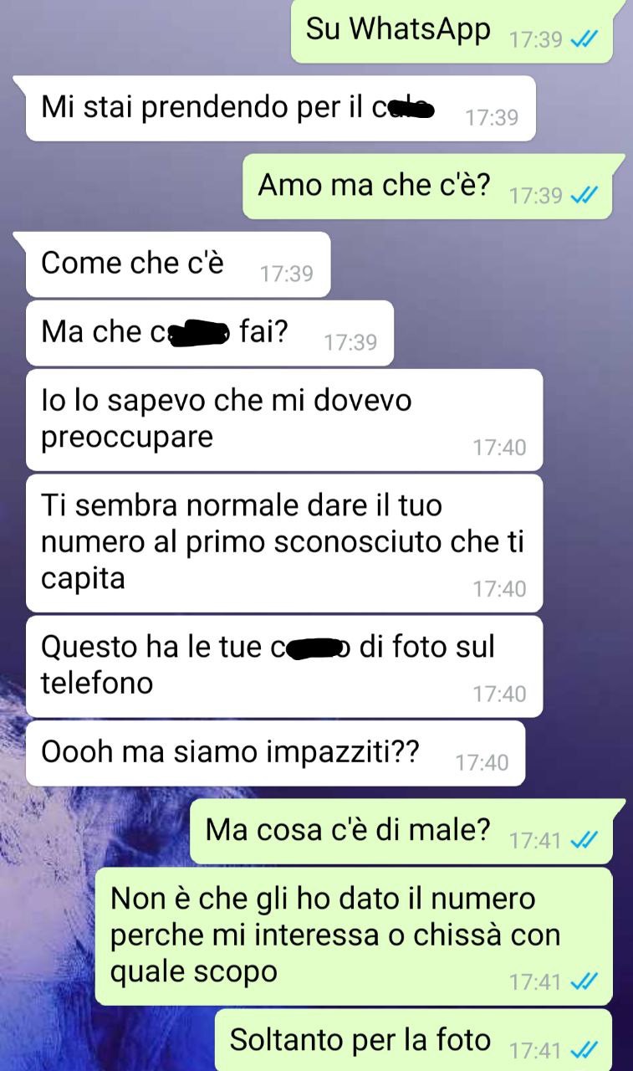The image size is (633, 1071).
Task: Select 'Oooh ma siamo impazziti??' message
Action: 275,754
